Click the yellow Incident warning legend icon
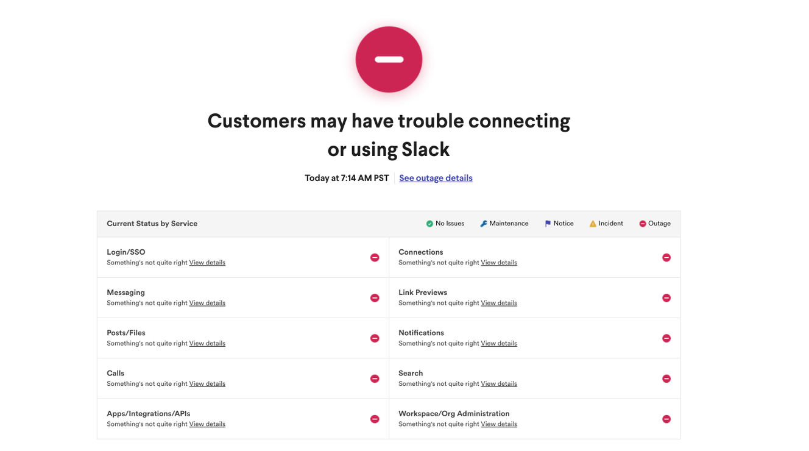Image resolution: width=809 pixels, height=451 pixels. coord(593,224)
